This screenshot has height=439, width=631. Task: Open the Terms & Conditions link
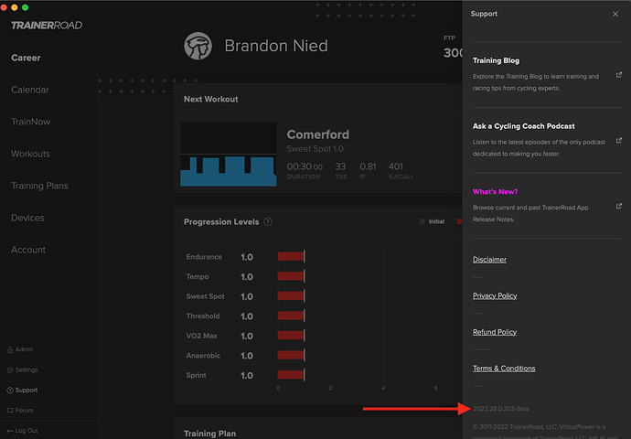coord(504,369)
